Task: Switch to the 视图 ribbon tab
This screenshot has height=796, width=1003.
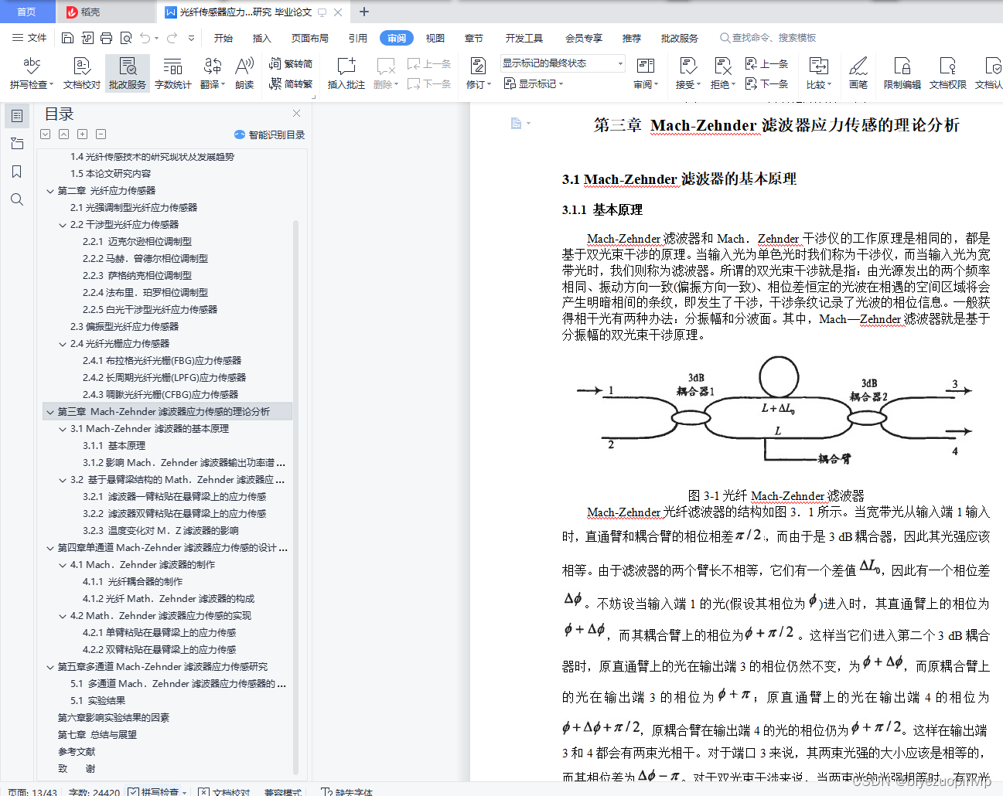Action: tap(435, 38)
